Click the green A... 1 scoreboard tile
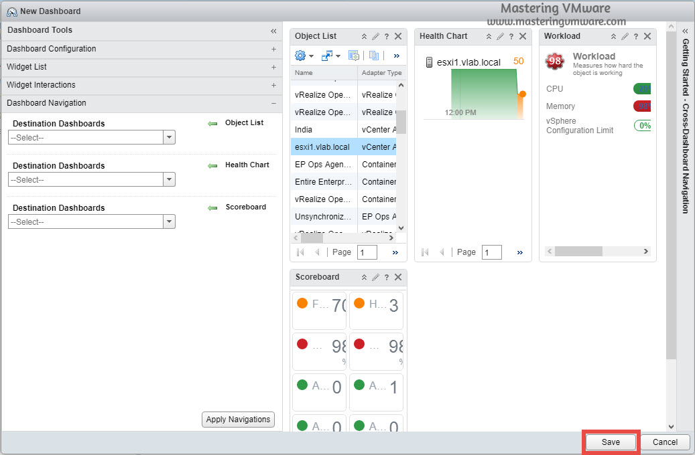695x455 pixels. click(376, 393)
